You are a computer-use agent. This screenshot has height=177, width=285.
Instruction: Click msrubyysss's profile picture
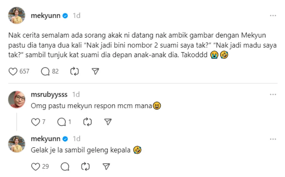click(17, 99)
